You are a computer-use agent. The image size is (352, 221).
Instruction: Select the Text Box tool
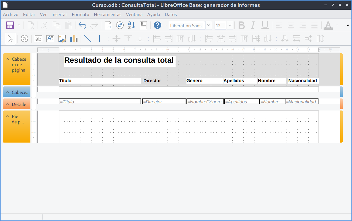click(x=50, y=39)
